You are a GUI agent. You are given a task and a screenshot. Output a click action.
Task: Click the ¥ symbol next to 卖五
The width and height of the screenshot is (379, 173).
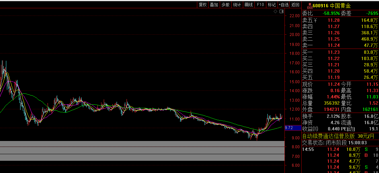point(315,20)
